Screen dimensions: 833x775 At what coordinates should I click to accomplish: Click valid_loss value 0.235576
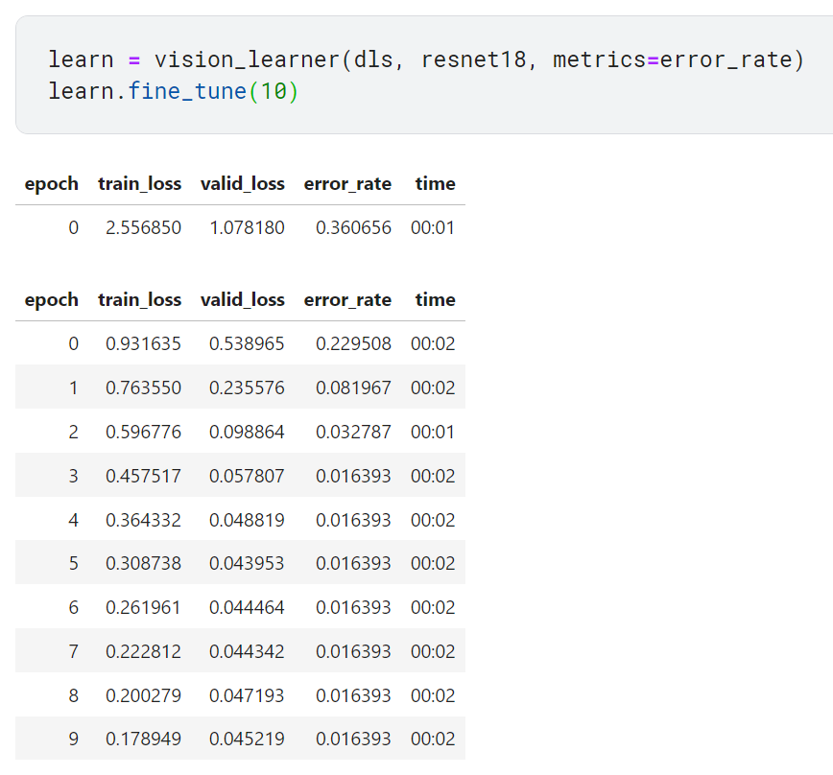pos(247,388)
